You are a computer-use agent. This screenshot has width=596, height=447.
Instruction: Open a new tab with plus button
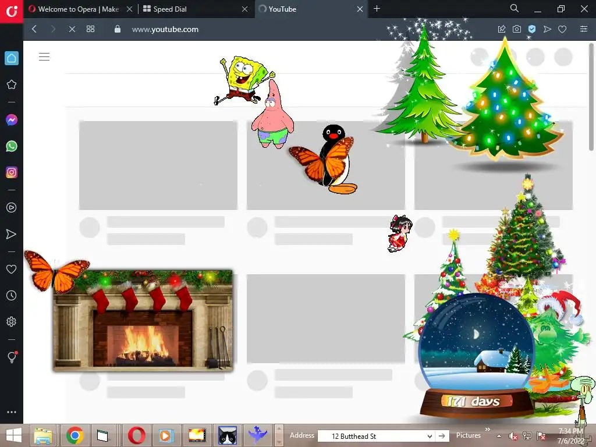point(377,9)
